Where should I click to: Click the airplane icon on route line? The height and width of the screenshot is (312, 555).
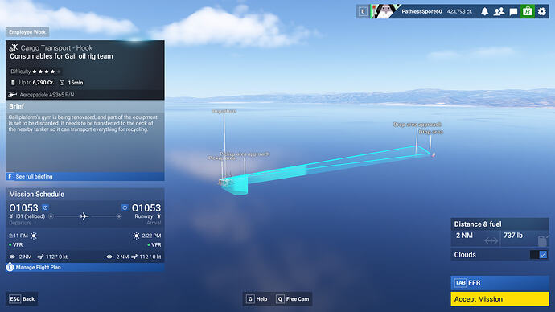84,216
